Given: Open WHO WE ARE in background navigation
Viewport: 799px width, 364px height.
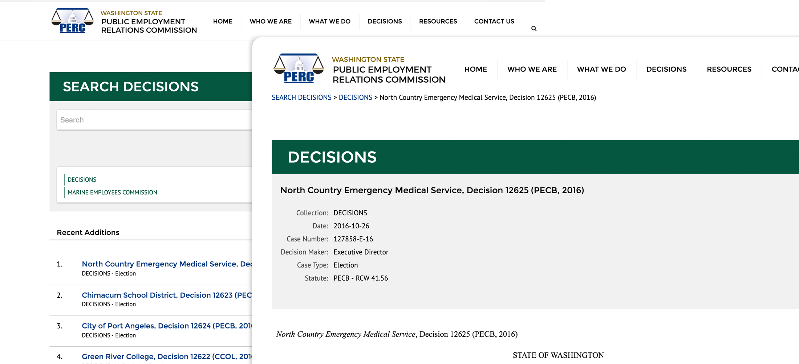Looking at the screenshot, I should (270, 21).
